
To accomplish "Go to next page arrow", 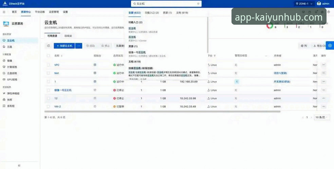I will click(311, 117).
